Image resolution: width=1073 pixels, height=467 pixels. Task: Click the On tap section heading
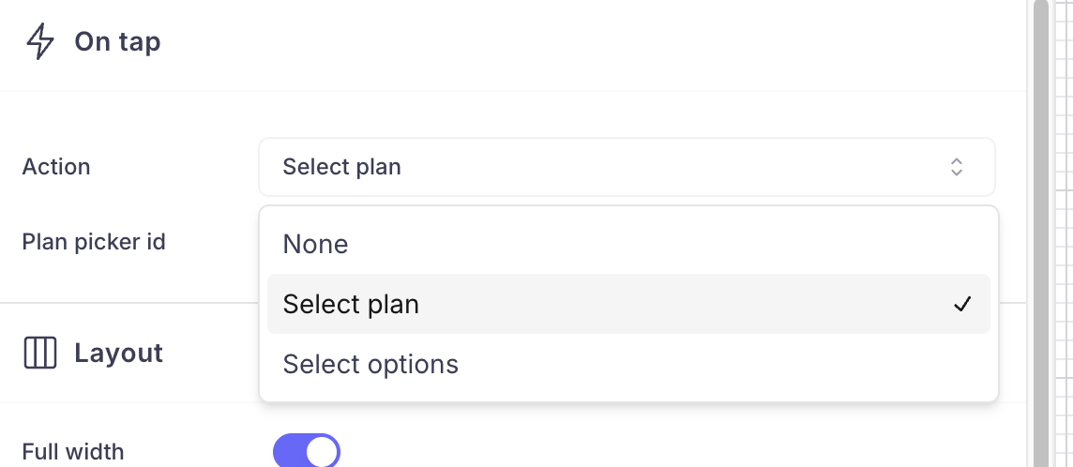click(x=117, y=42)
